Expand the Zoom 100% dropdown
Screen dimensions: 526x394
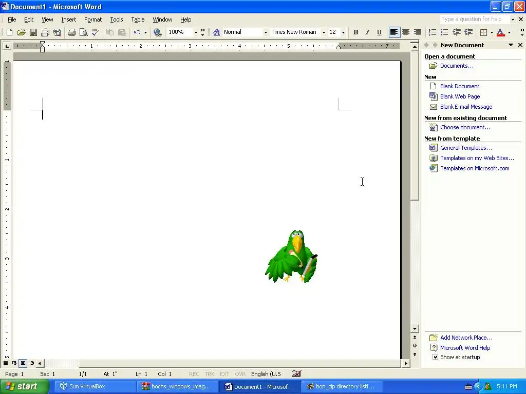(x=196, y=32)
